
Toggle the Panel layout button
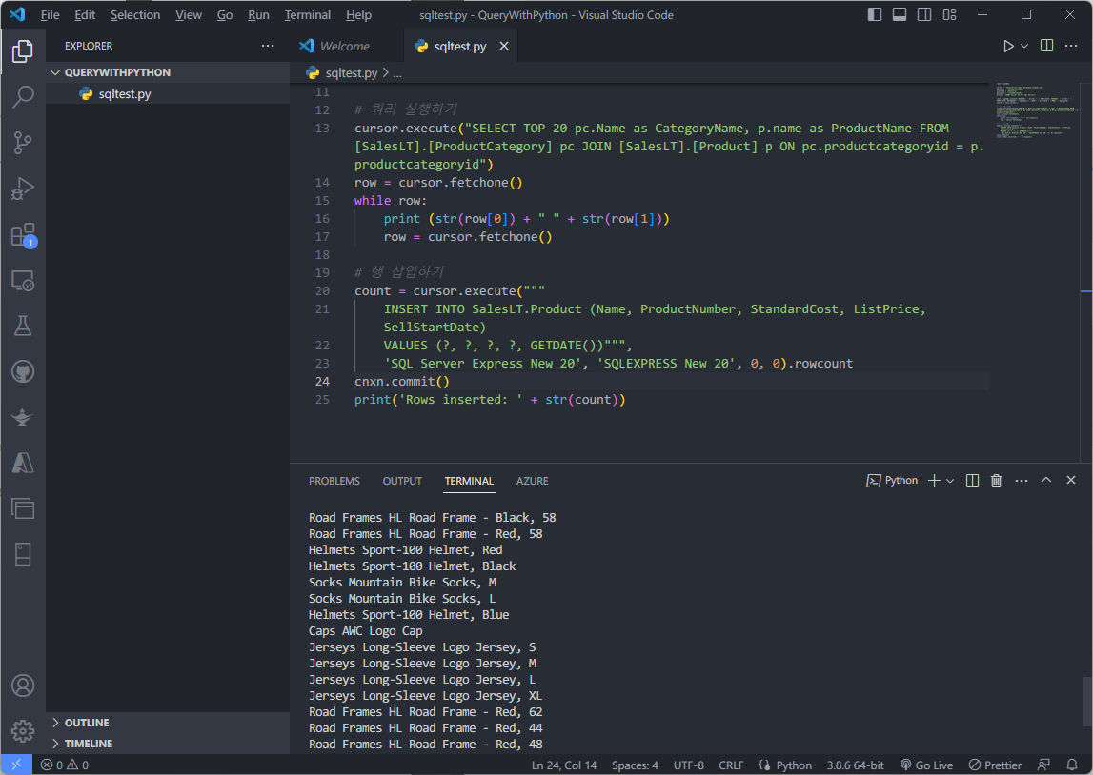click(x=900, y=14)
